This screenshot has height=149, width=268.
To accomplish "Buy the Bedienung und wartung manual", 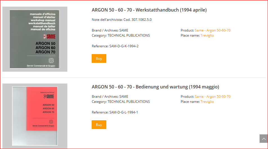I will point(99,125).
